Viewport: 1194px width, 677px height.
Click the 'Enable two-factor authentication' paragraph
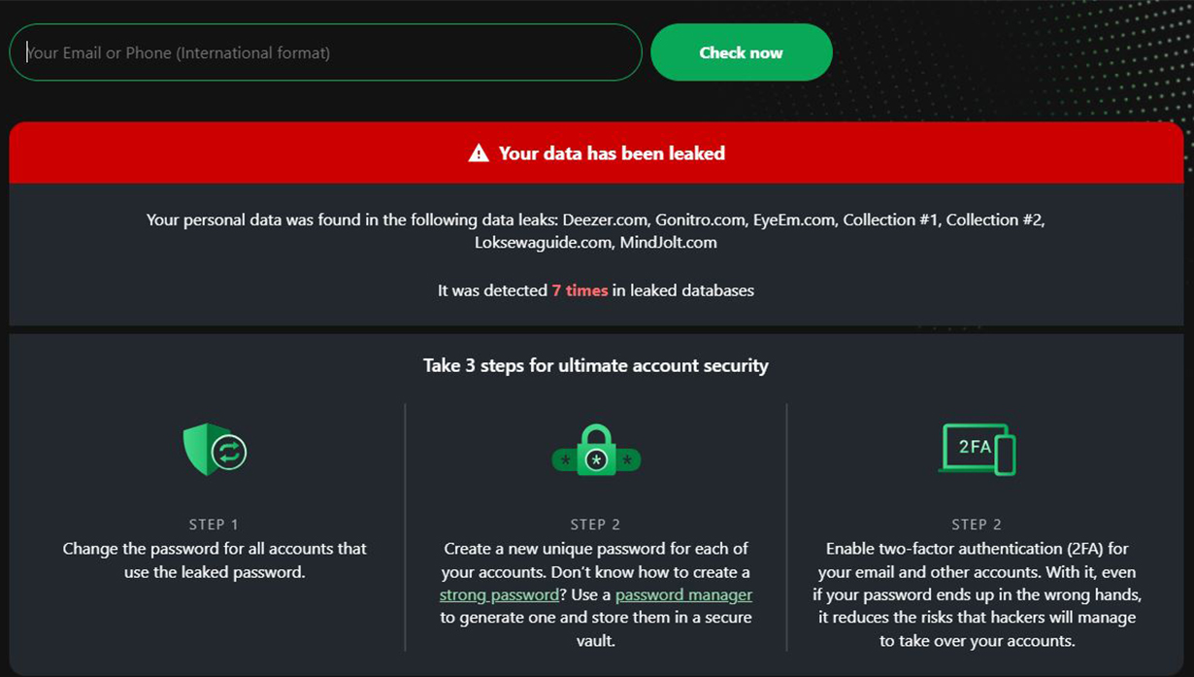(x=977, y=594)
